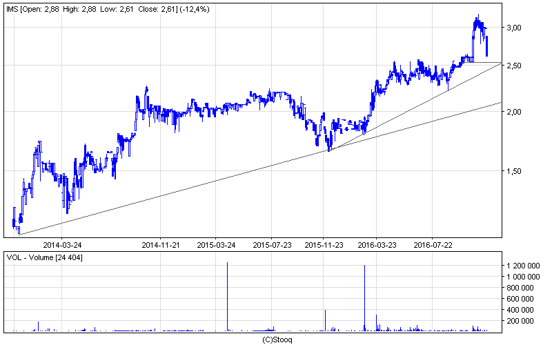Select the 2,50 price axis label
Image resolution: width=552 pixels, height=345 pixels.
(514, 66)
